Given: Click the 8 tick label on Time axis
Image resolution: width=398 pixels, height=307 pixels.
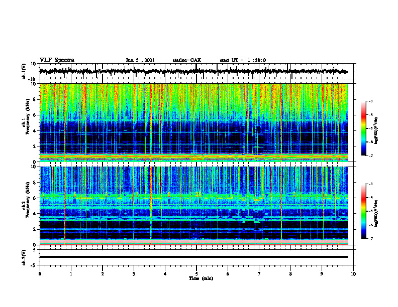Looking at the screenshot, I should (x=290, y=274).
